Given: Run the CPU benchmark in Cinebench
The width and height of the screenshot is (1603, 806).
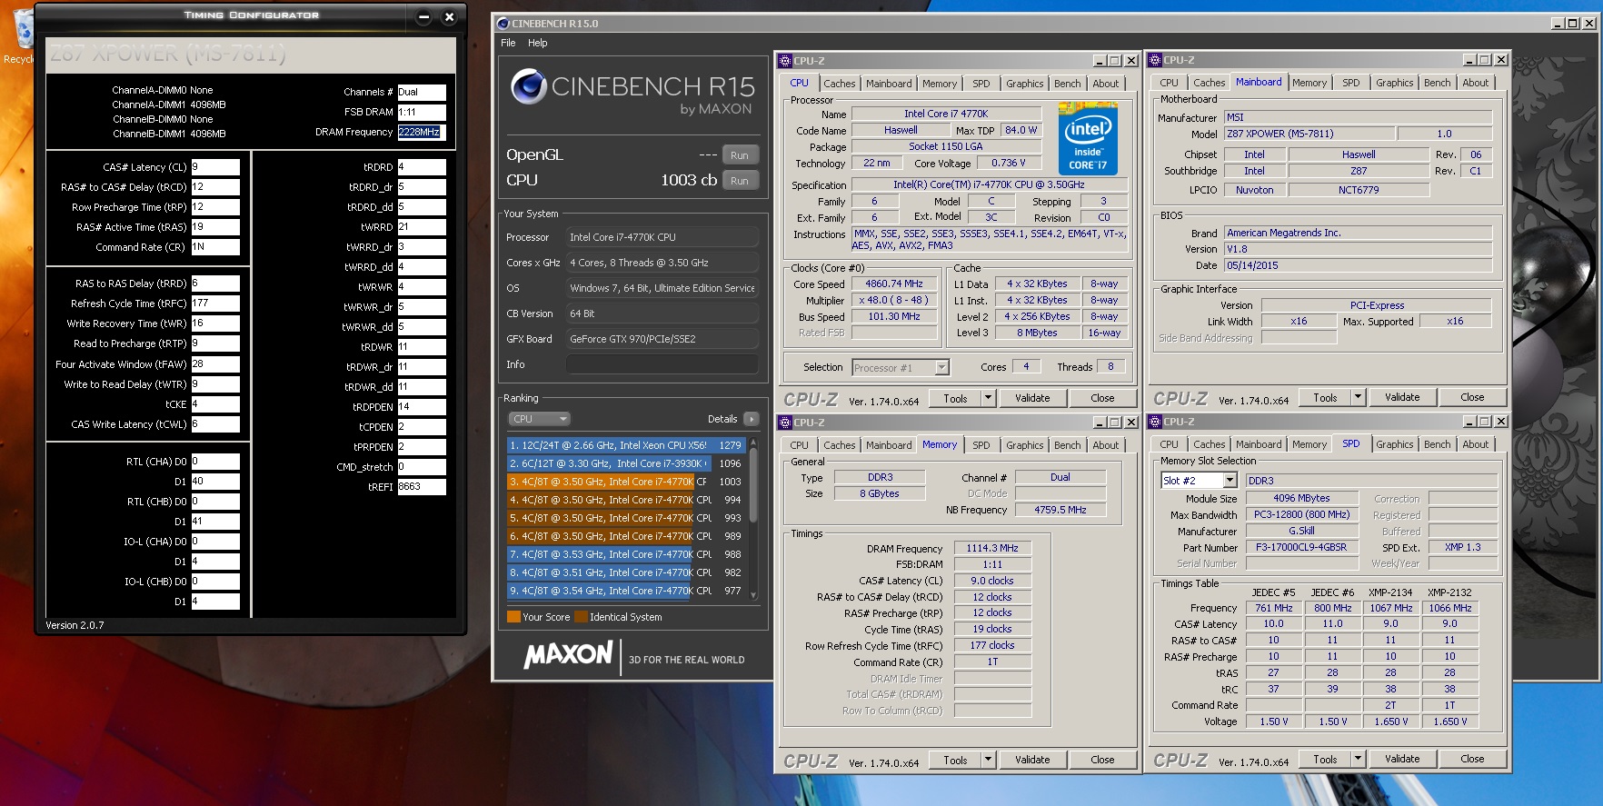Looking at the screenshot, I should [x=740, y=181].
